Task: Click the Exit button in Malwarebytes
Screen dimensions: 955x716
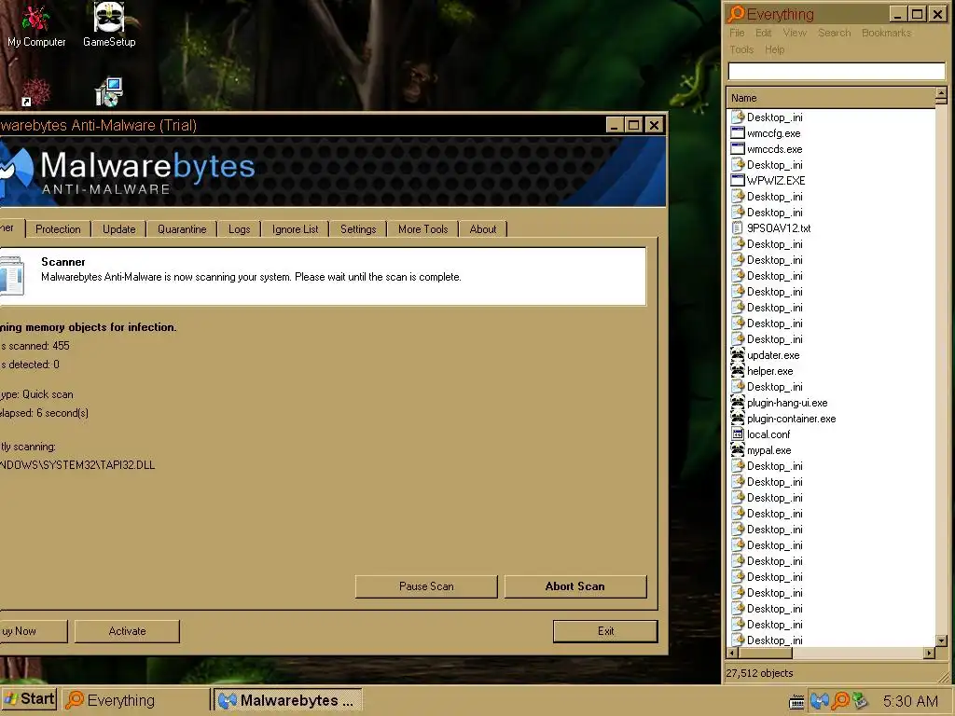Action: click(605, 631)
